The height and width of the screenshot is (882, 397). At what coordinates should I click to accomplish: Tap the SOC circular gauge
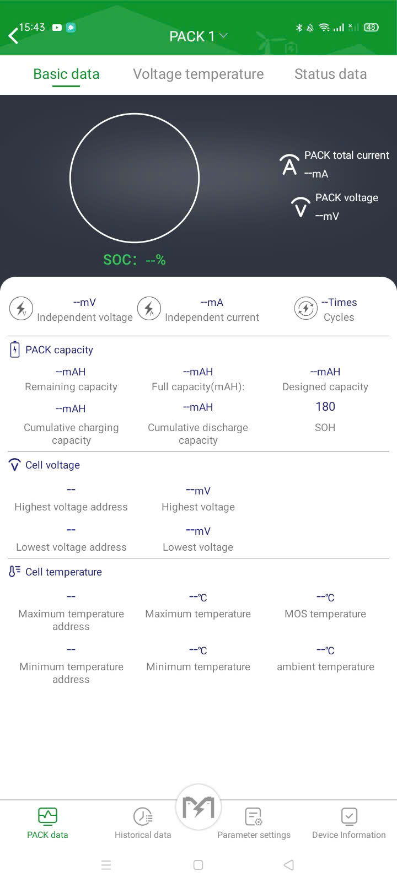[x=134, y=178]
